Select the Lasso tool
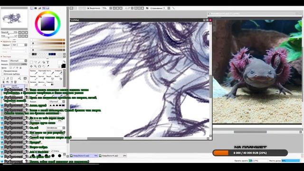 (36, 62)
